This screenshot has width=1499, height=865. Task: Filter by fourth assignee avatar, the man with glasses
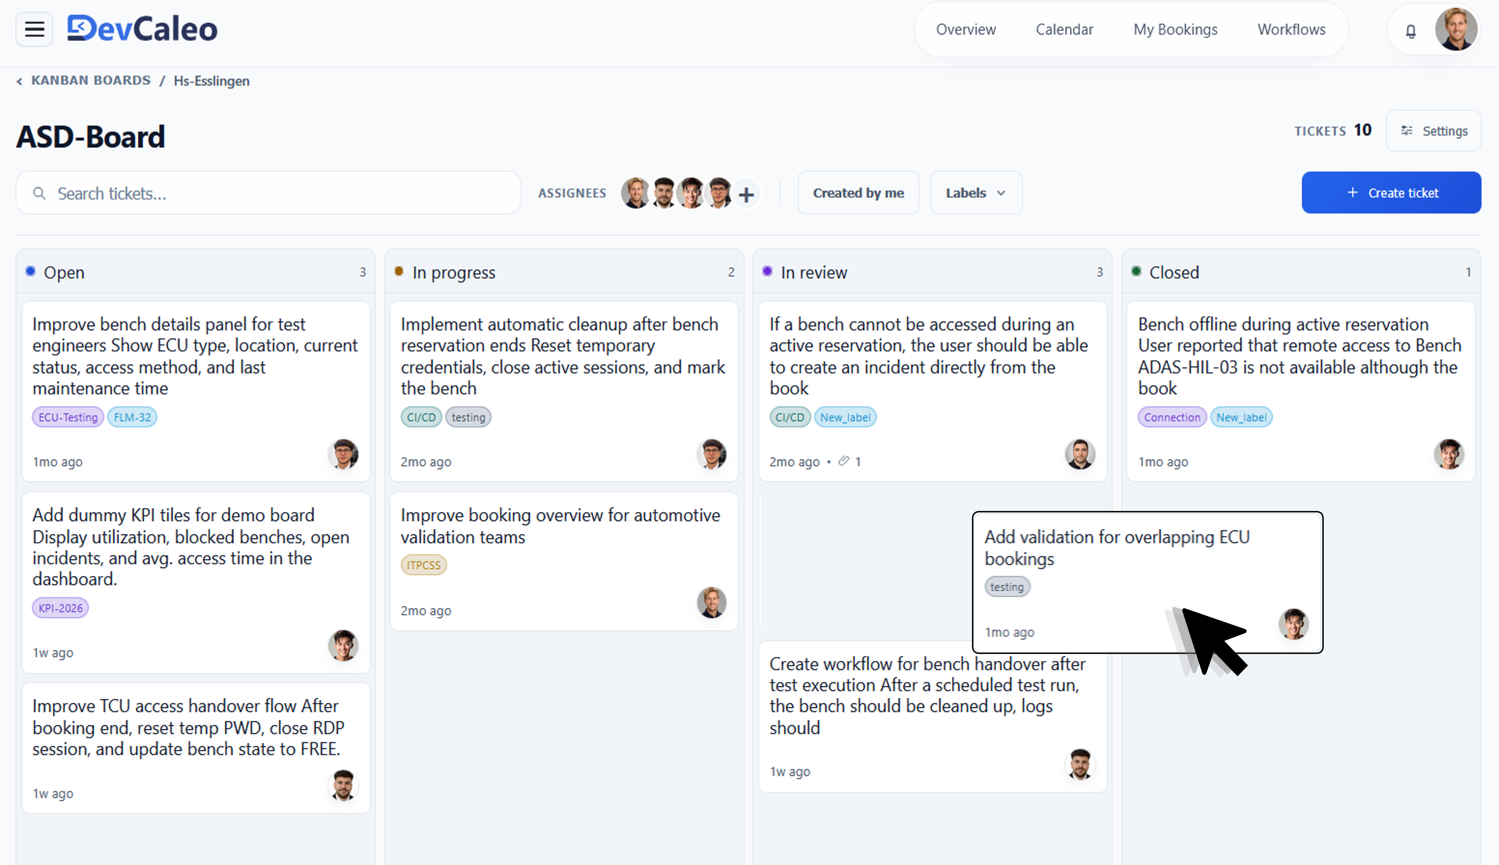point(719,193)
